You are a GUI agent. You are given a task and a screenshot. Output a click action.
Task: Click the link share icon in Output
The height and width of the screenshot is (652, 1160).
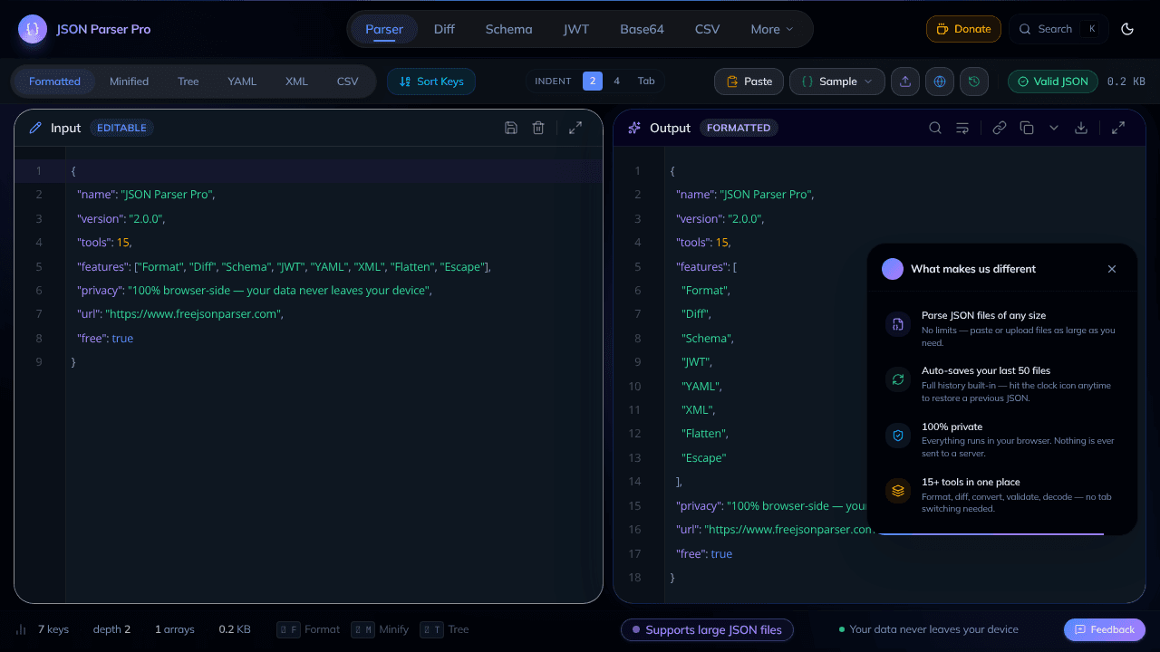(1000, 128)
